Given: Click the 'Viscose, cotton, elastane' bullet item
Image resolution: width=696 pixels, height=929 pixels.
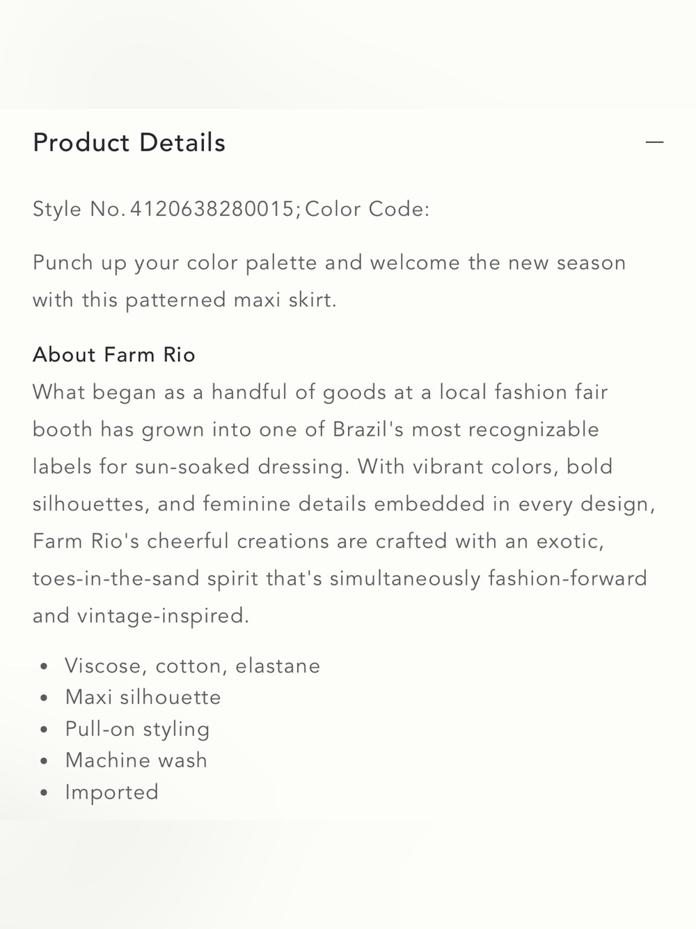Looking at the screenshot, I should 193,666.
